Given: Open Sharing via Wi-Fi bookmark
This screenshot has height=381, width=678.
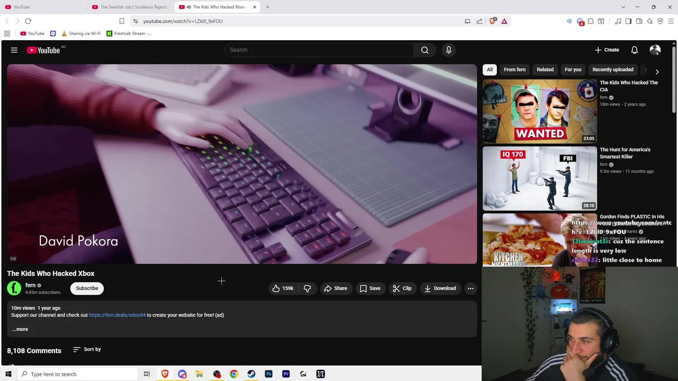Looking at the screenshot, I should click(x=81, y=33).
